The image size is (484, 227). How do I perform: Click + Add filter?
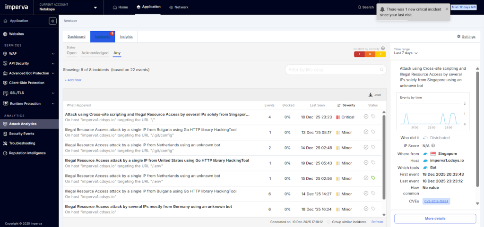coord(73,80)
